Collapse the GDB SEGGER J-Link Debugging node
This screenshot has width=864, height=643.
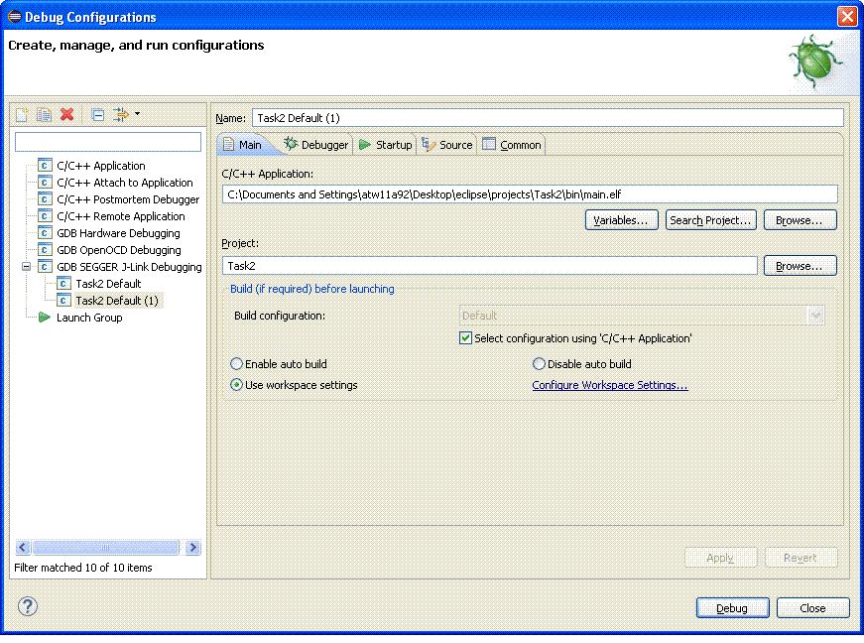(x=26, y=267)
